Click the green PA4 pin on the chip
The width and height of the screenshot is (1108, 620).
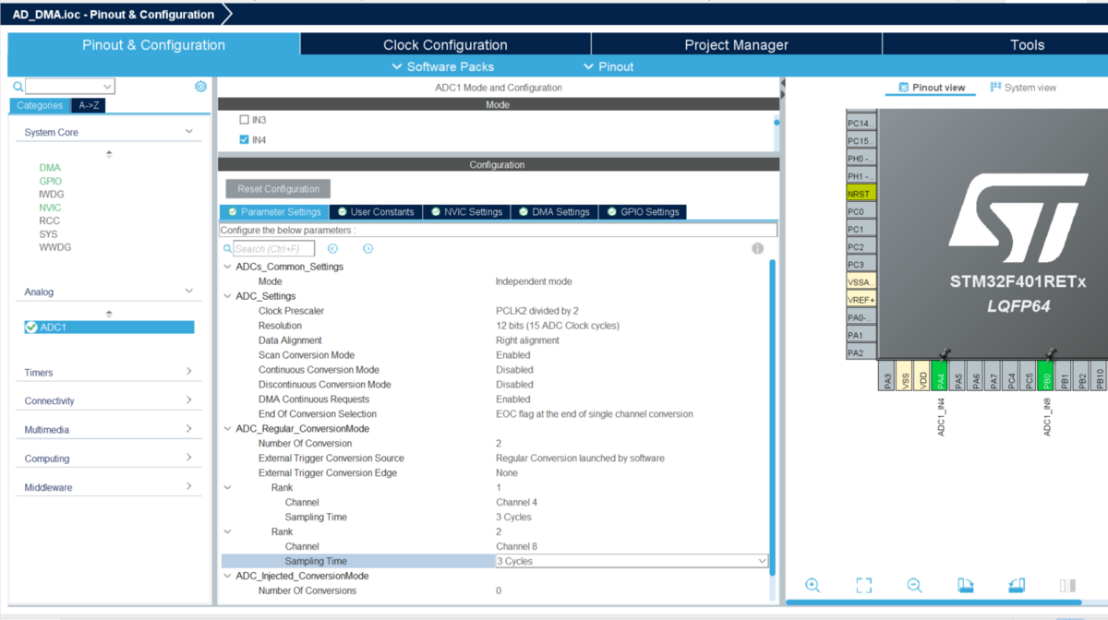coord(939,376)
